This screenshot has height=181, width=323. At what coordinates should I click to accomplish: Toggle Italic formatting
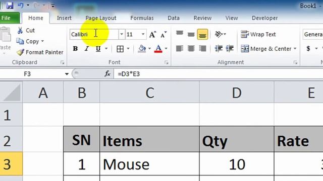click(x=87, y=49)
